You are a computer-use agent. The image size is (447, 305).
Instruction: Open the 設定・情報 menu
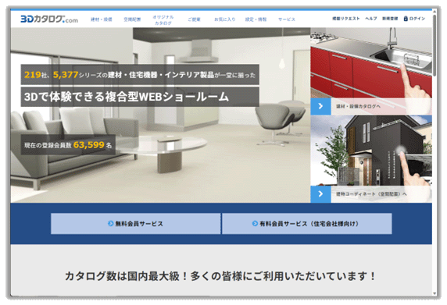(x=256, y=20)
